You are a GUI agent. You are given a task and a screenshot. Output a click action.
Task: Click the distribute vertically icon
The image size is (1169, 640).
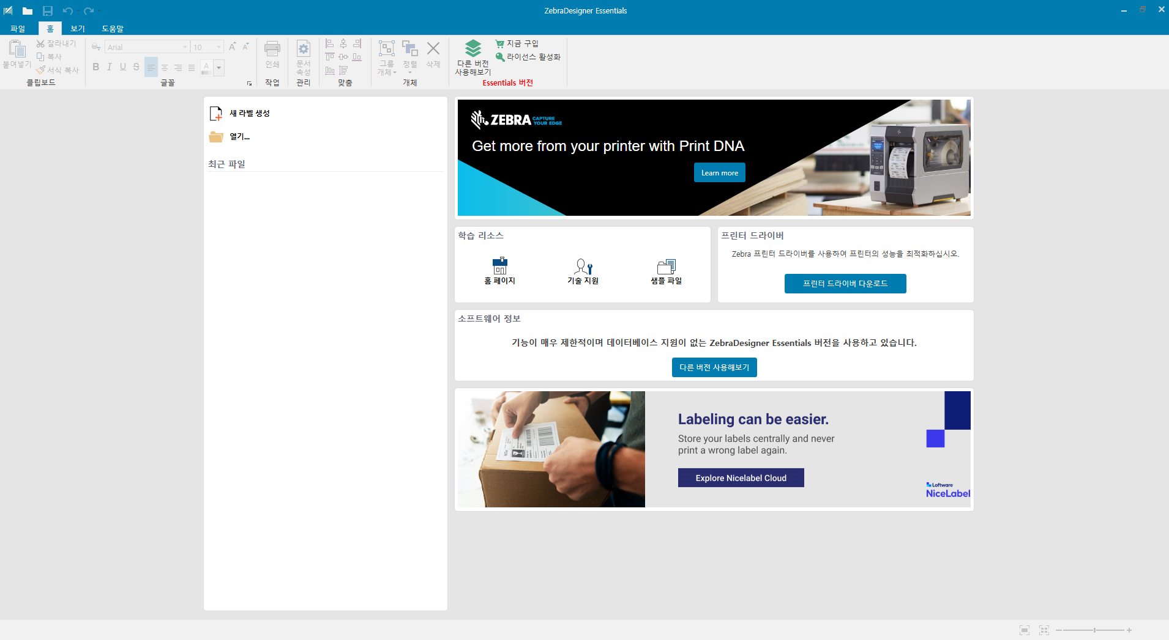pyautogui.click(x=343, y=70)
